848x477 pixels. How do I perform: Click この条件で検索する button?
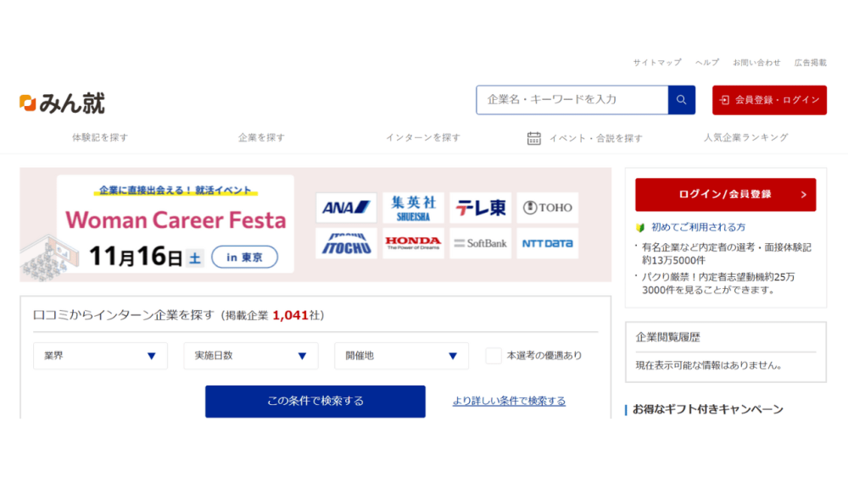coord(315,402)
